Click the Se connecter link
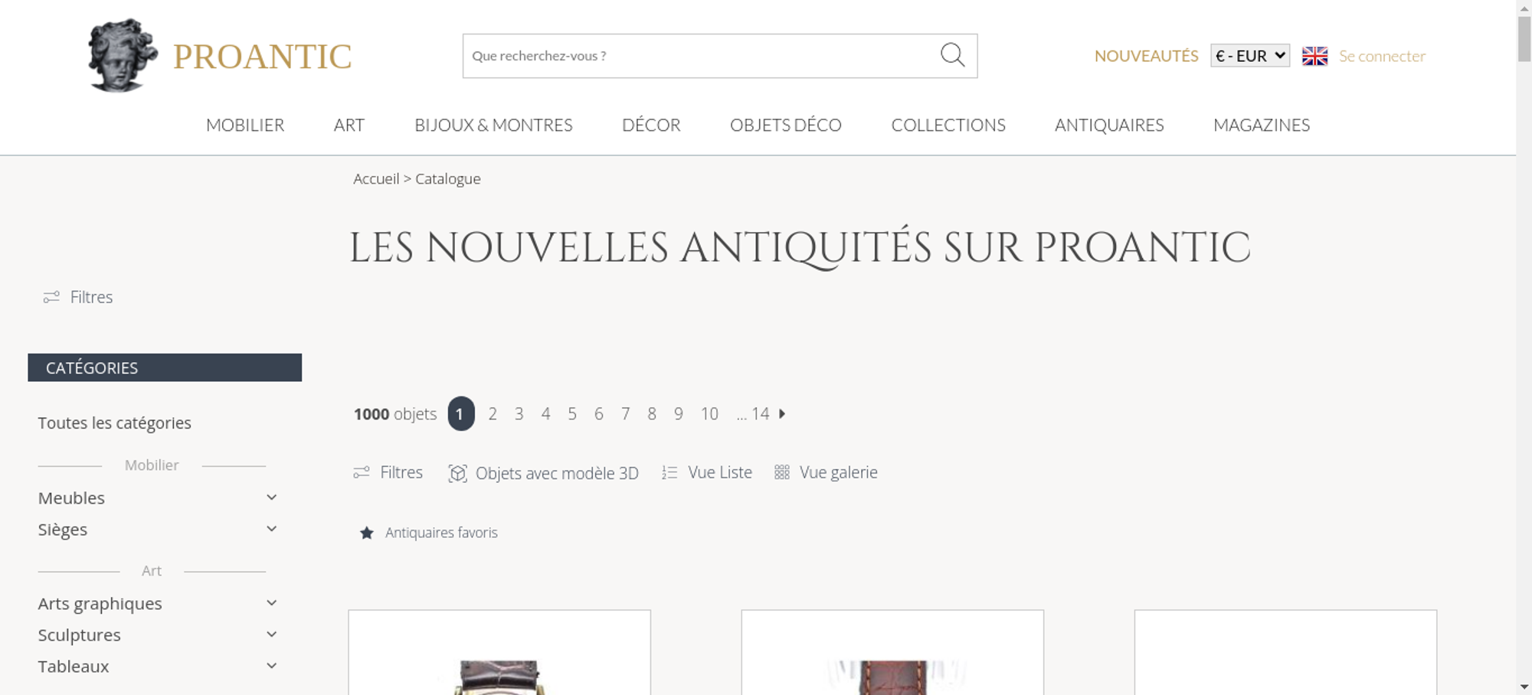The height and width of the screenshot is (695, 1532). [x=1382, y=56]
